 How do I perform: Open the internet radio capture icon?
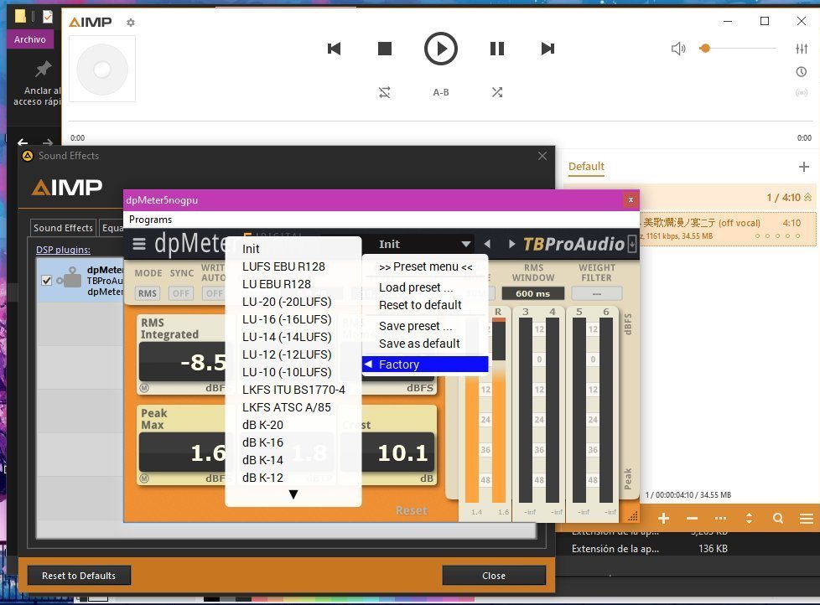coord(802,92)
